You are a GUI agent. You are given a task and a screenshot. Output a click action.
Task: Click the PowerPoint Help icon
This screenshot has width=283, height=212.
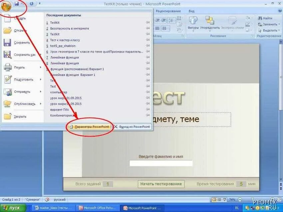pyautogui.click(x=280, y=11)
